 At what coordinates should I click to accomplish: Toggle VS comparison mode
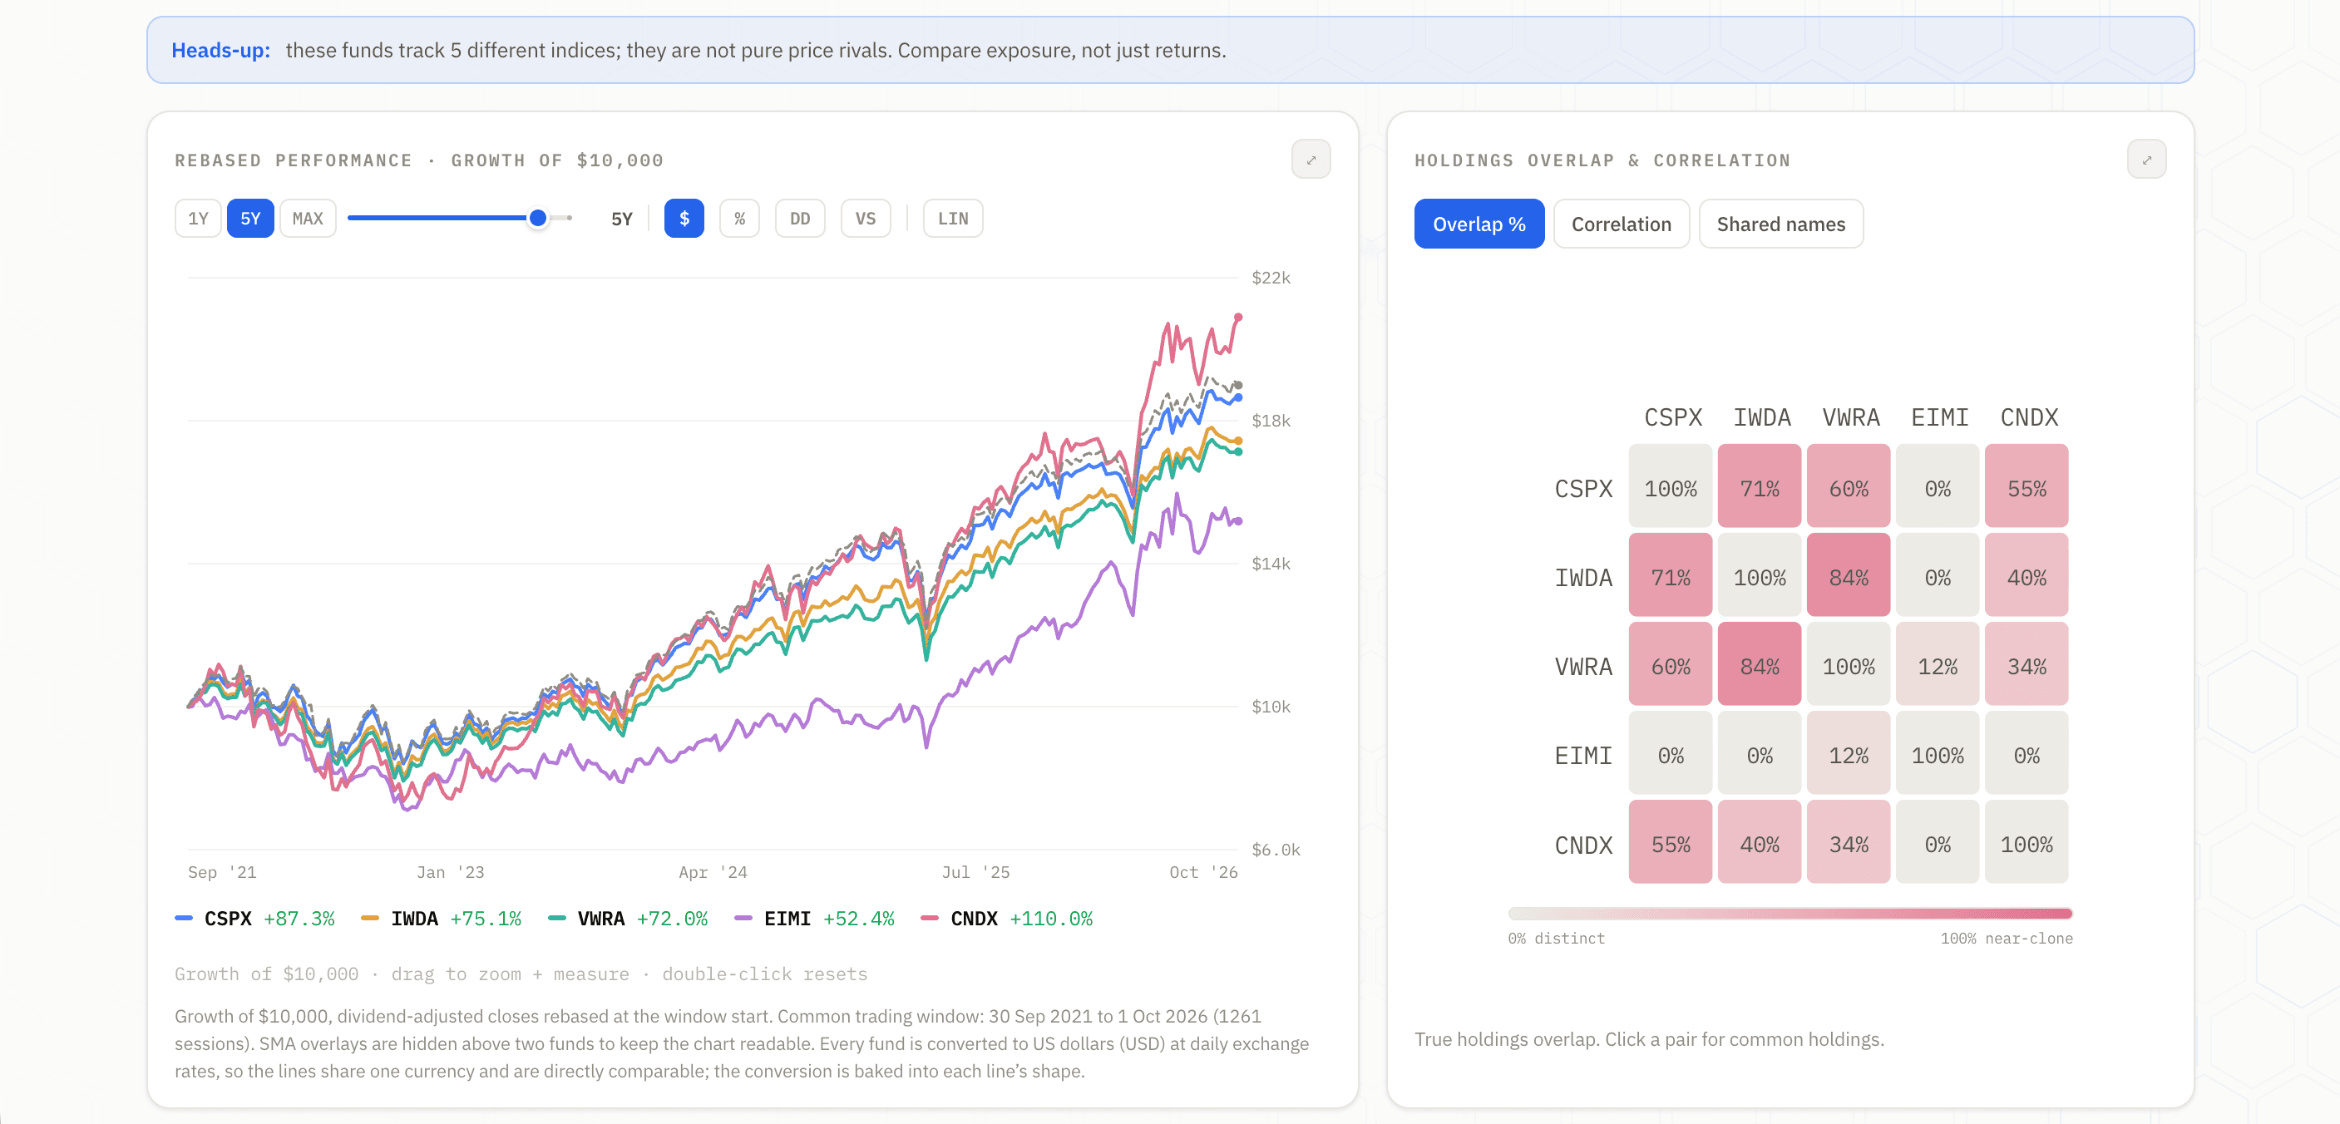coord(865,219)
